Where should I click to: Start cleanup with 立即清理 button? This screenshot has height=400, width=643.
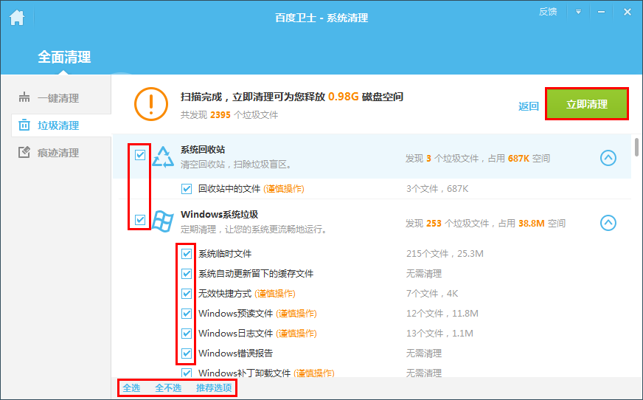(587, 104)
